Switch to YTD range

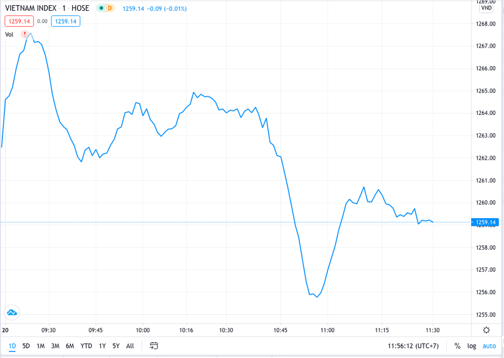click(x=86, y=346)
